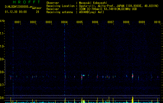Select the 0006 time marker
The image size is (163, 103).
95,22
